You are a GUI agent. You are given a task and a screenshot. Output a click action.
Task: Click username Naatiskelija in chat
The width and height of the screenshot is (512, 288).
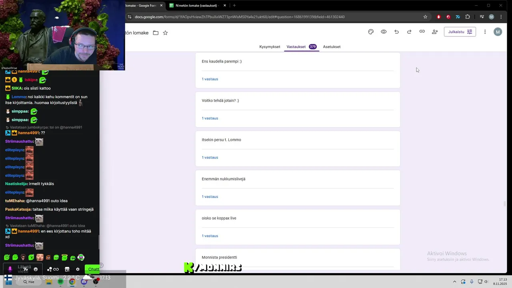pos(16,184)
